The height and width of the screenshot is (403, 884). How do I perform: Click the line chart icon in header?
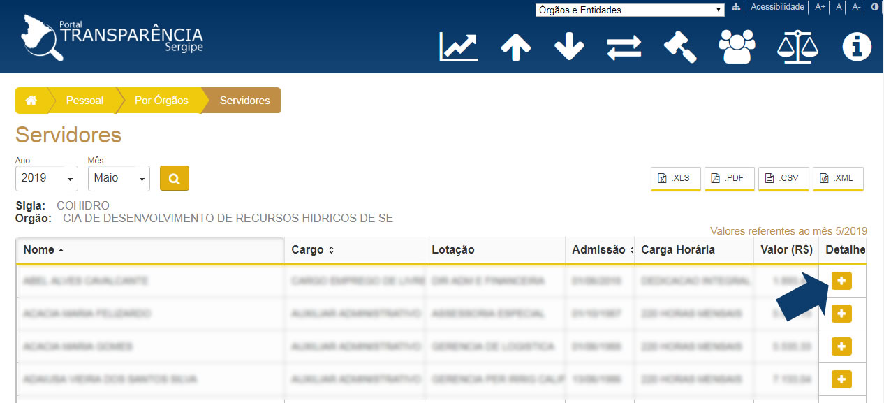click(459, 46)
